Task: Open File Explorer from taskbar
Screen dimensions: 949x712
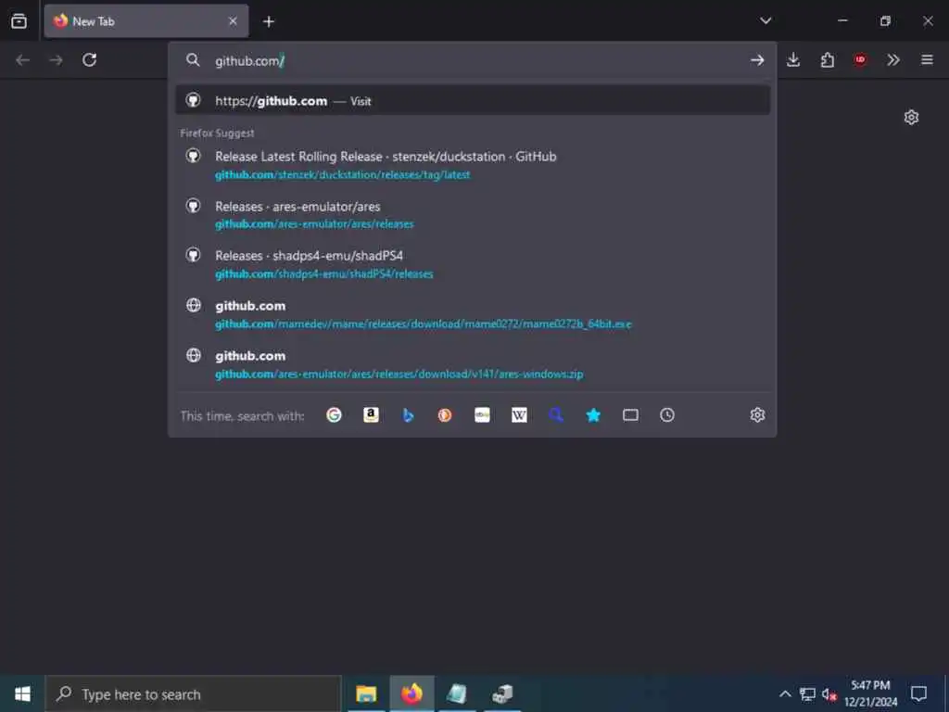Action: 366,693
